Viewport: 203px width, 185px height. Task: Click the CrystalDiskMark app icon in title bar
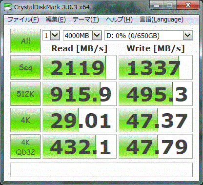tap(7, 7)
